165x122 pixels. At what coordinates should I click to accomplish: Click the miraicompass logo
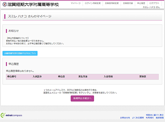[11, 115]
